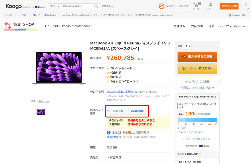Open すべての評価を見る link
Image resolution: width=251 pixels, height=164 pixels.
tap(197, 139)
